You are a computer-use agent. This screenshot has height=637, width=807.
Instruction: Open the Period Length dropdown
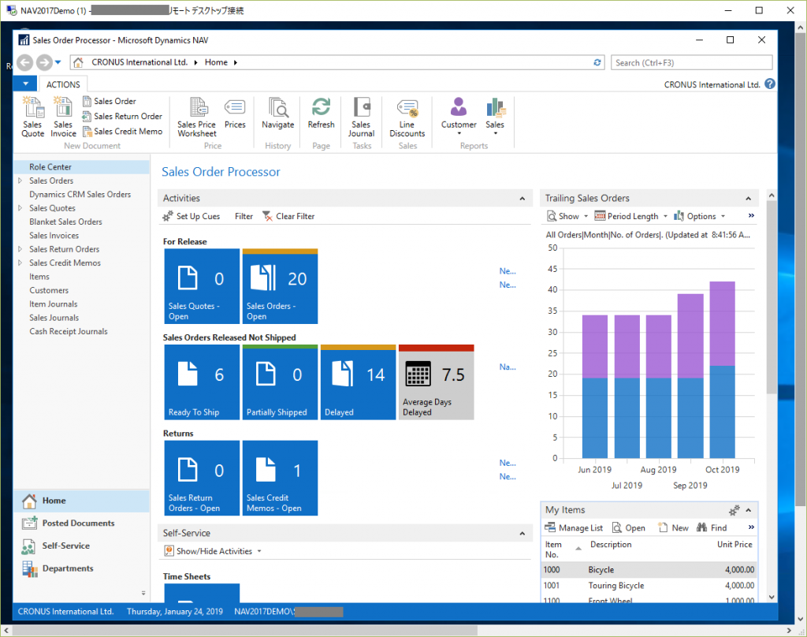tap(631, 216)
